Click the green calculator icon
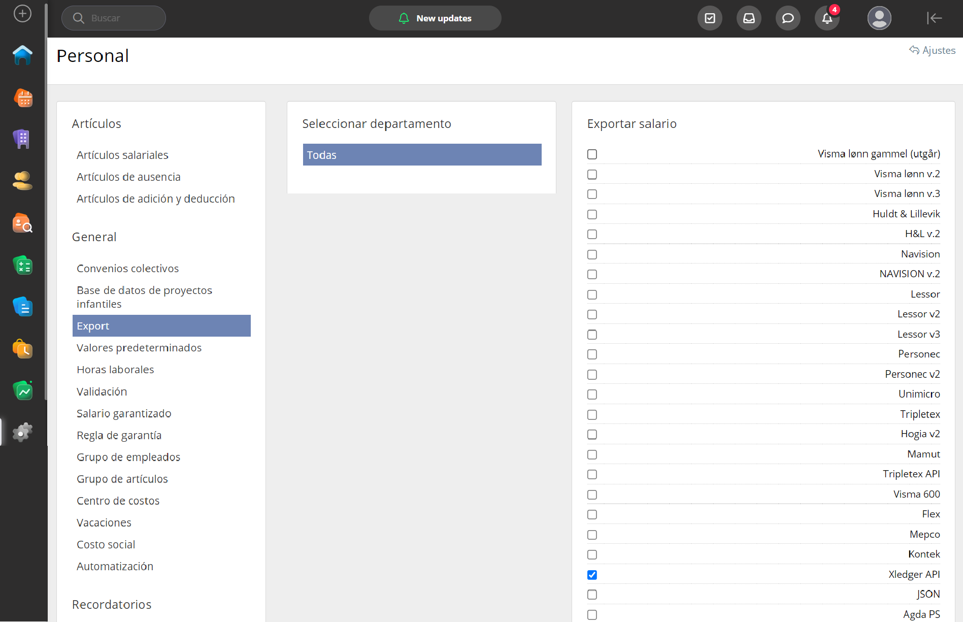This screenshot has height=622, width=963. pos(22,265)
